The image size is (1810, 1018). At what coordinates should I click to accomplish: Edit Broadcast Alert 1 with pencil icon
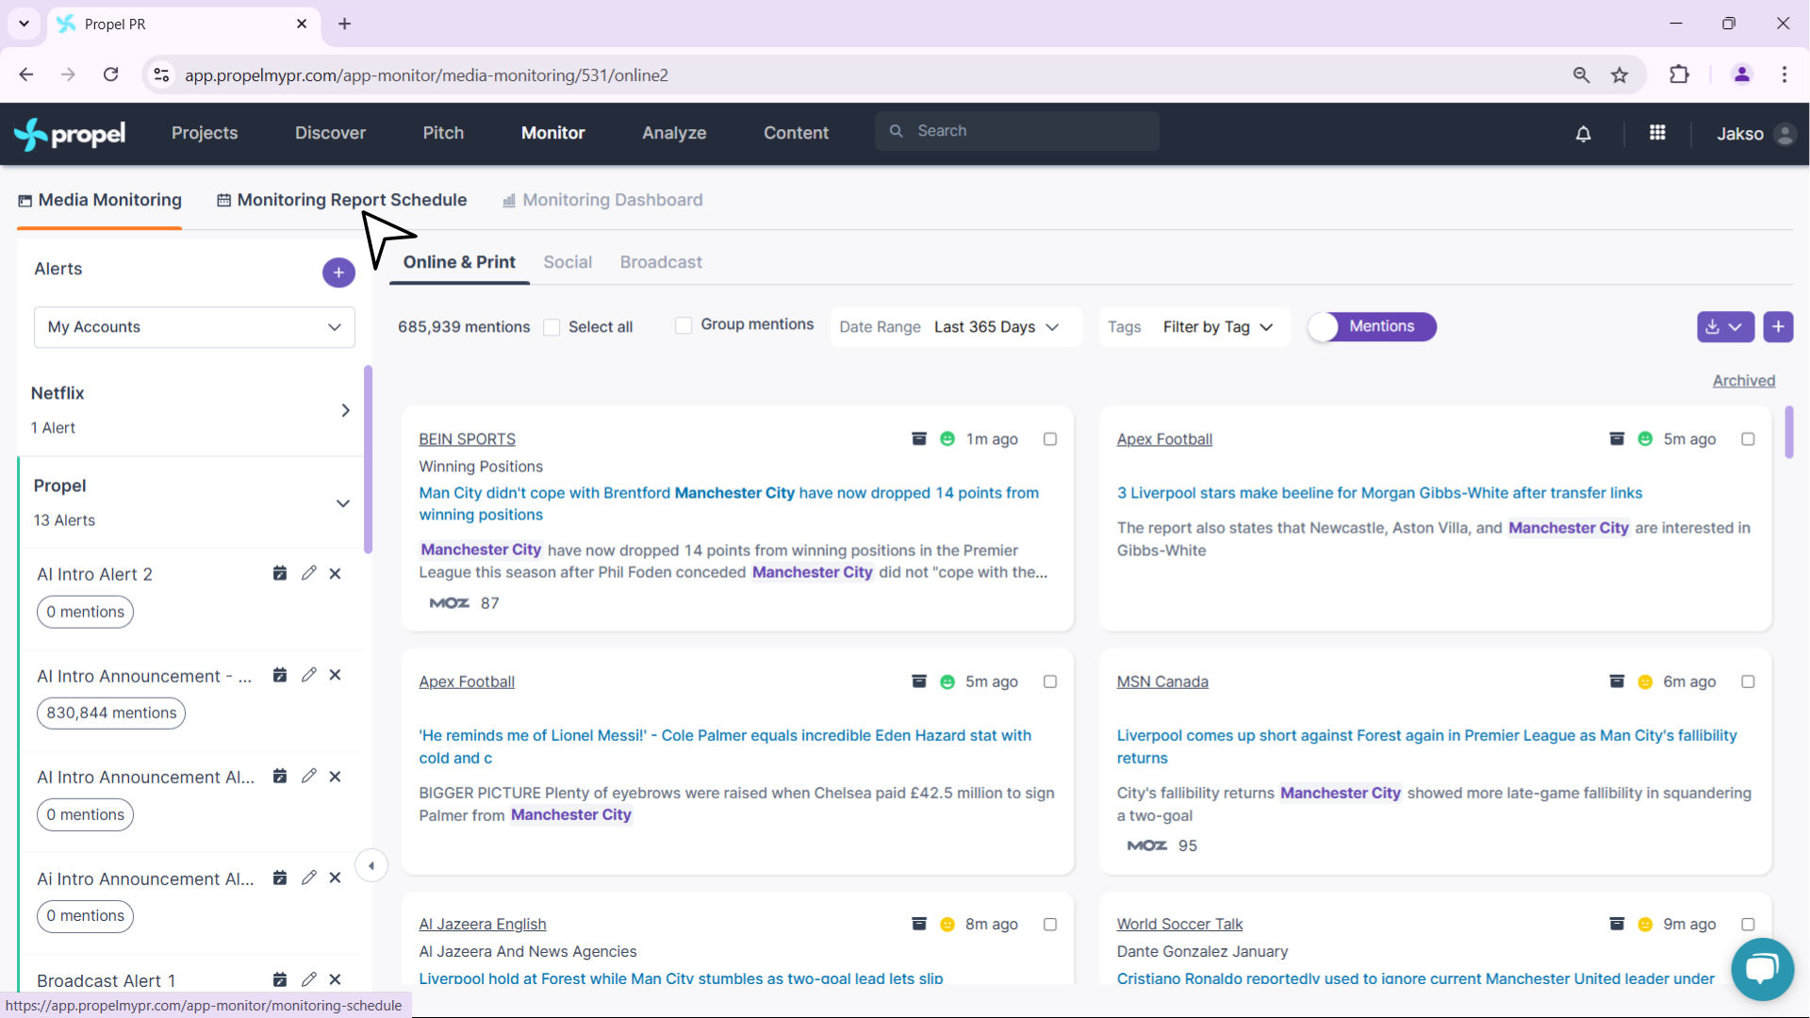pos(308,979)
